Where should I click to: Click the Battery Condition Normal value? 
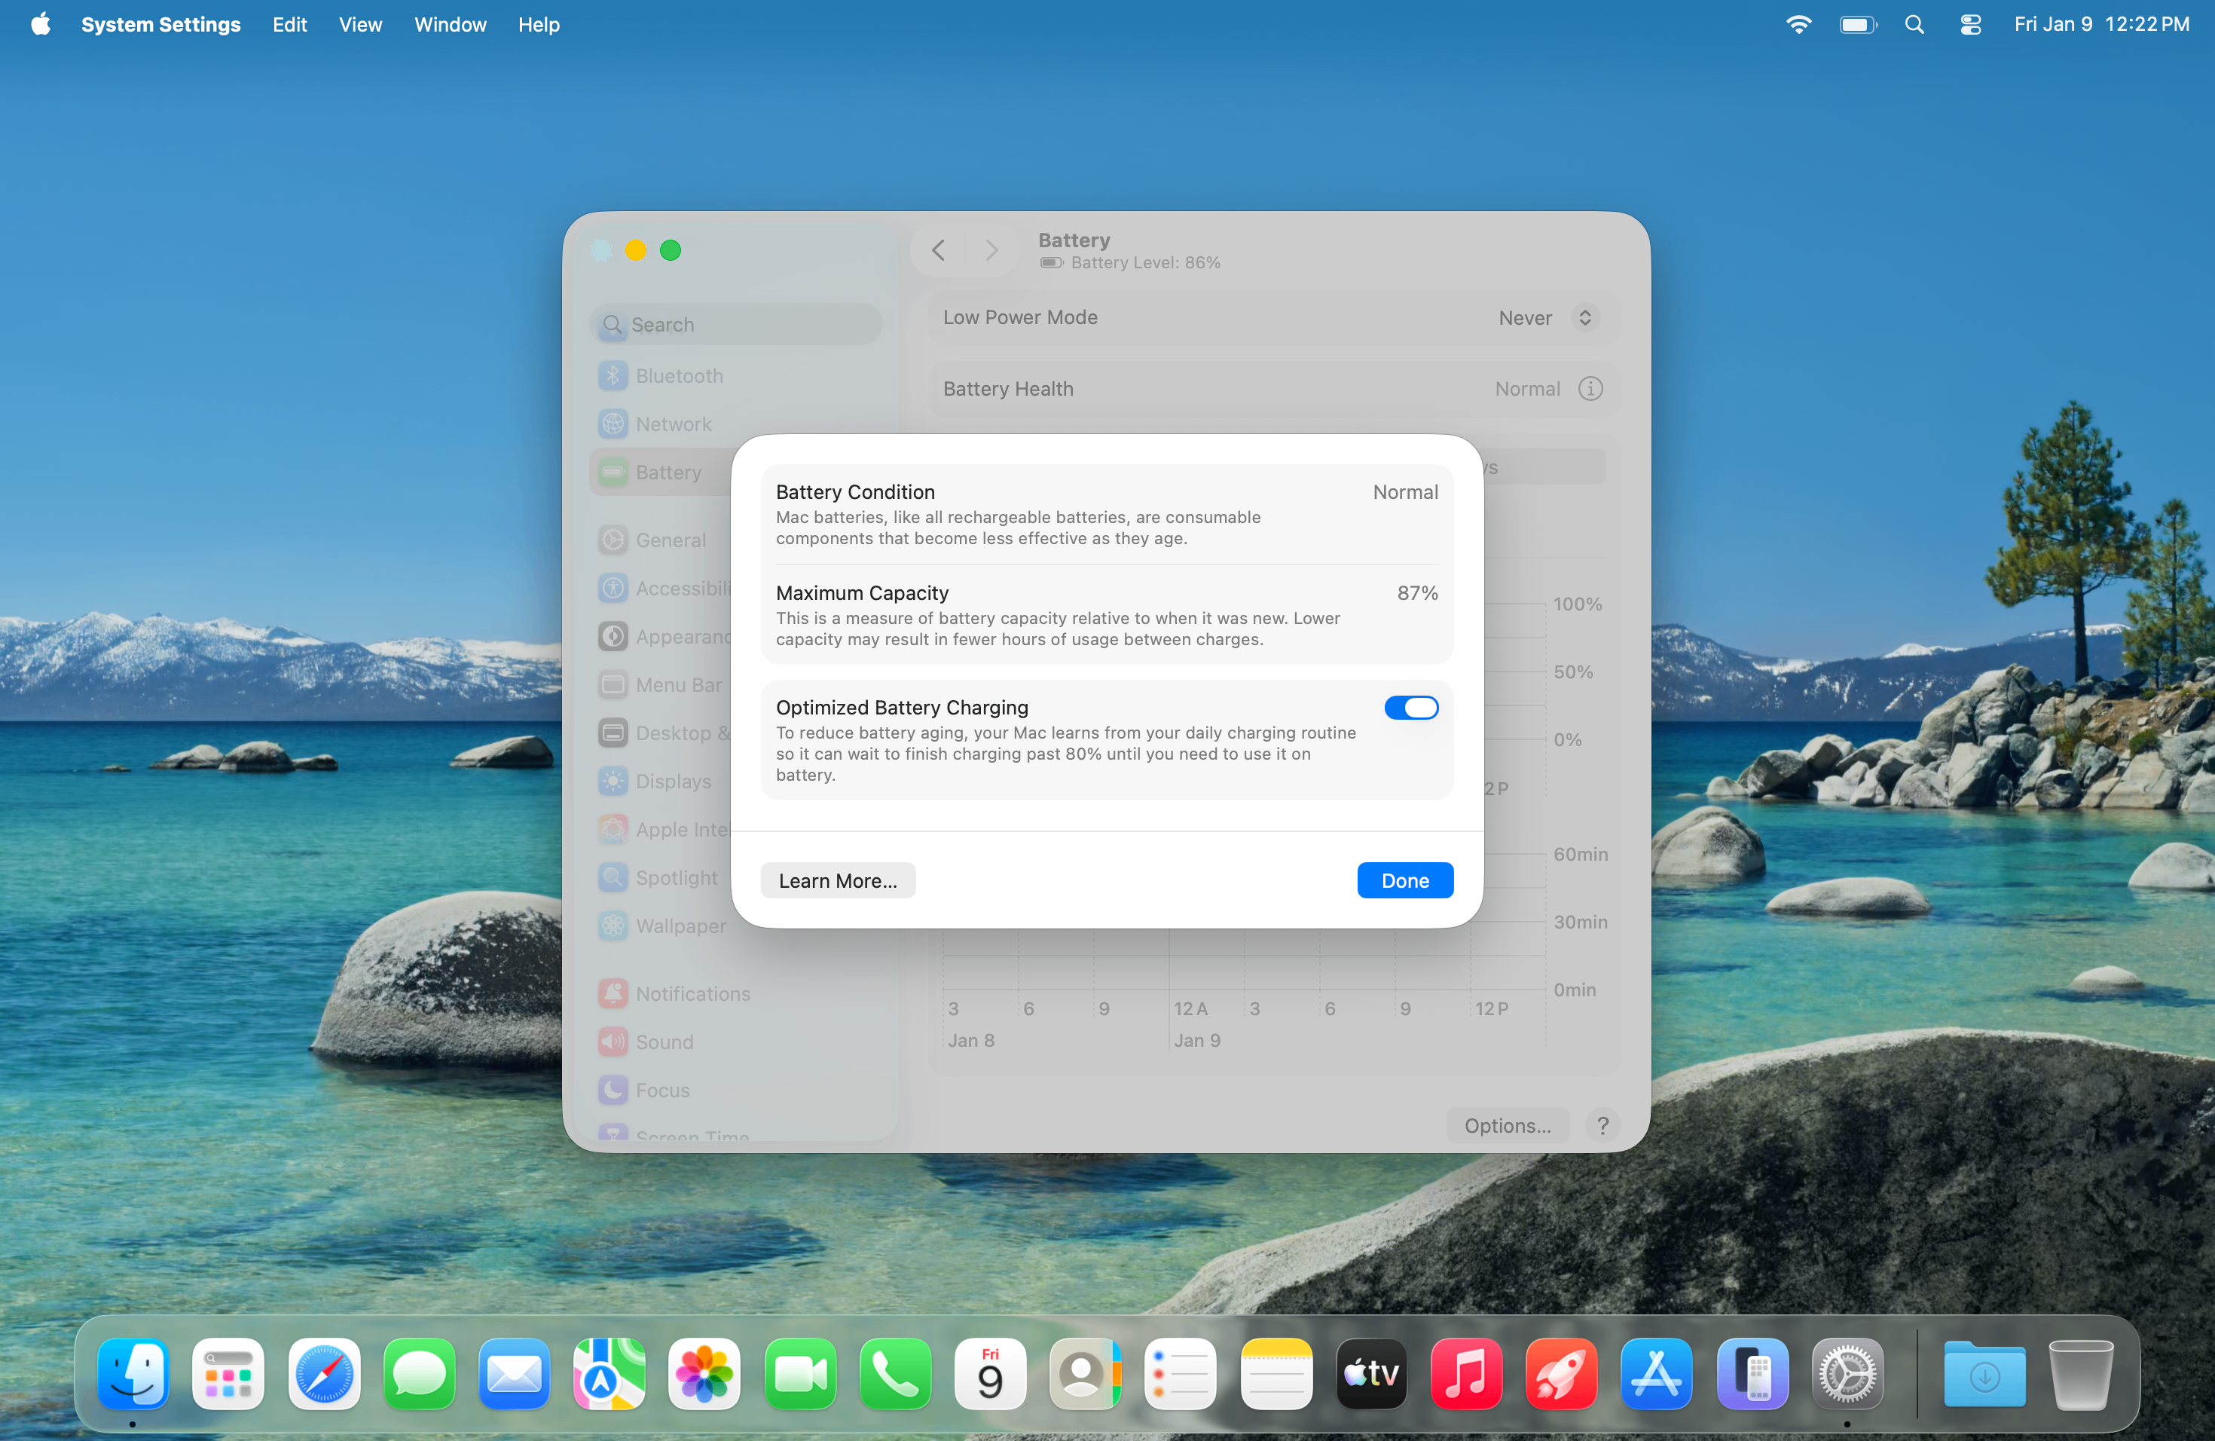[x=1405, y=491]
